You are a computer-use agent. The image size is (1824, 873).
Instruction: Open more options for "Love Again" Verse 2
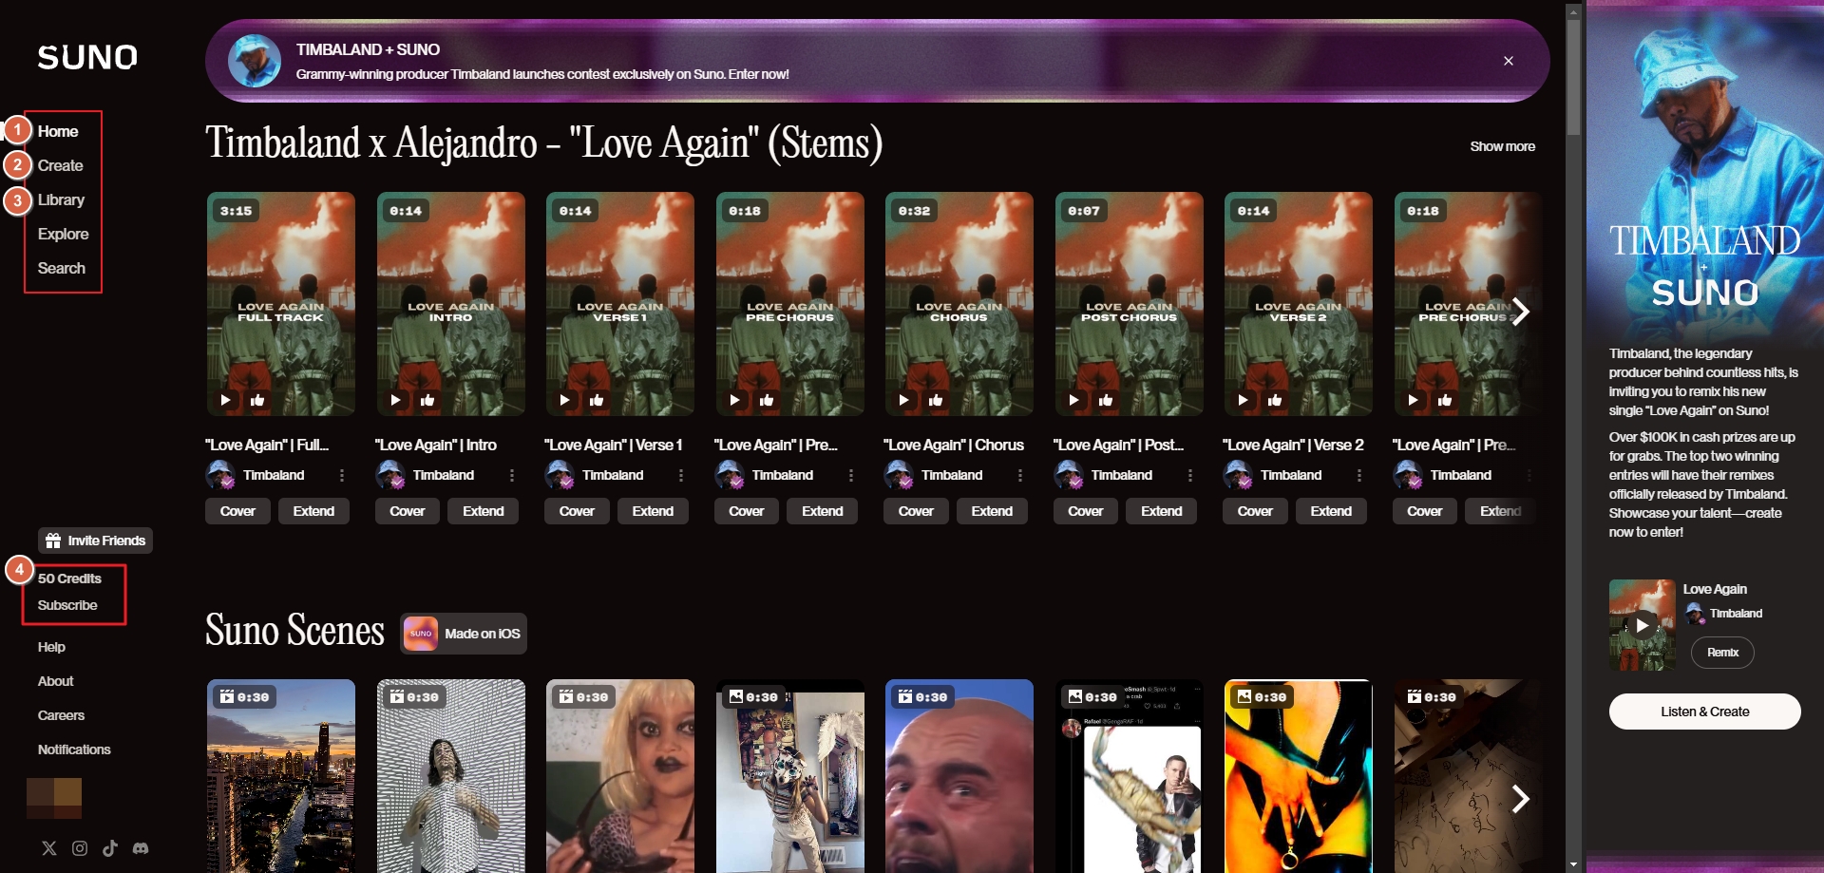pyautogui.click(x=1359, y=475)
